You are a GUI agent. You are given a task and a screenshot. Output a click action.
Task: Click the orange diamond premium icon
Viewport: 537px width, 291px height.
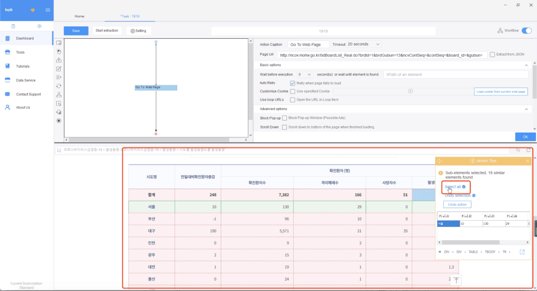33,10
